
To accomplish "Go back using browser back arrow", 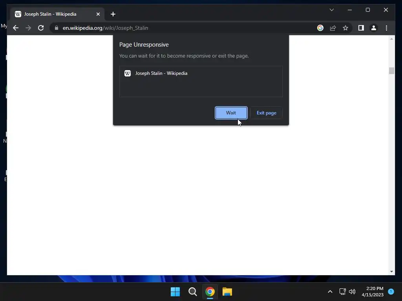I will pyautogui.click(x=16, y=28).
